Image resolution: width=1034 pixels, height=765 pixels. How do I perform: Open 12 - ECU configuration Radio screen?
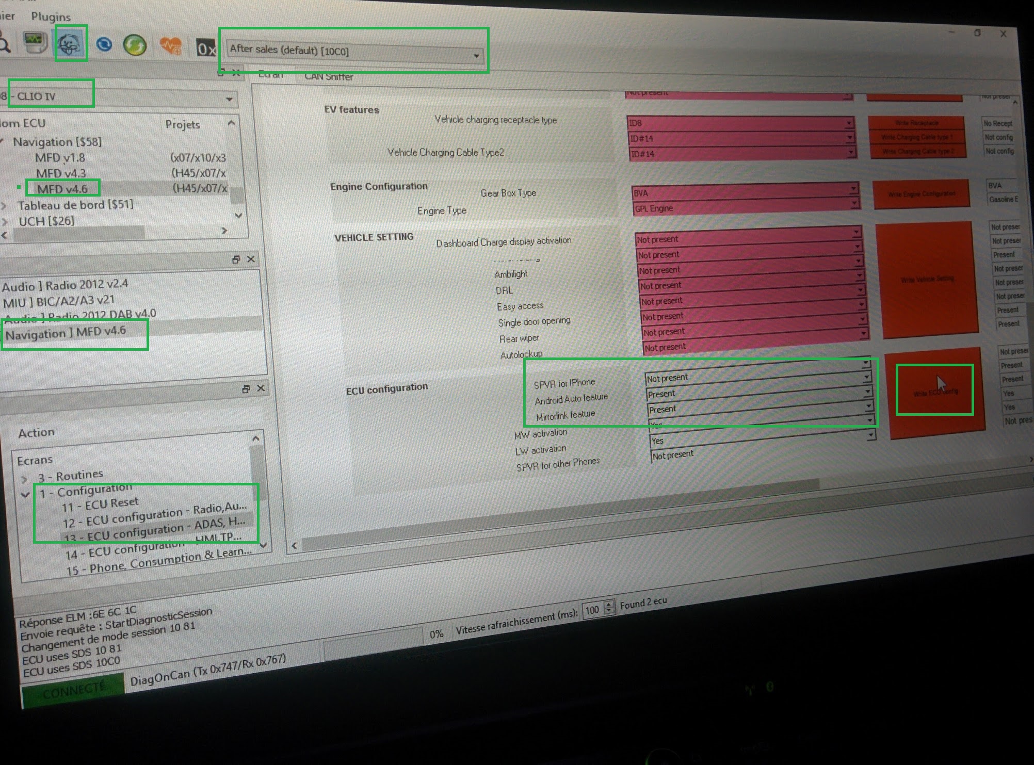pyautogui.click(x=155, y=516)
